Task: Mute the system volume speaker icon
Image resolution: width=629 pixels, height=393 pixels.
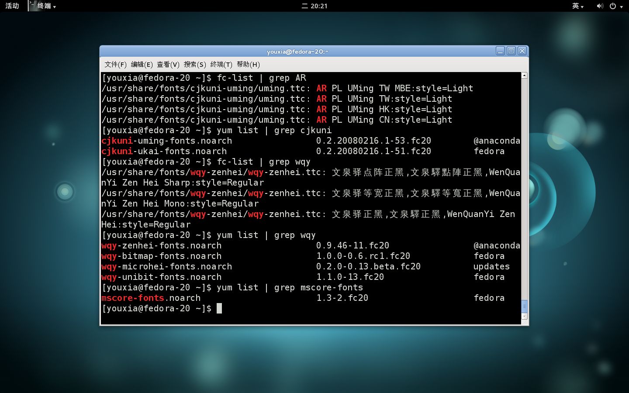Action: (600, 6)
